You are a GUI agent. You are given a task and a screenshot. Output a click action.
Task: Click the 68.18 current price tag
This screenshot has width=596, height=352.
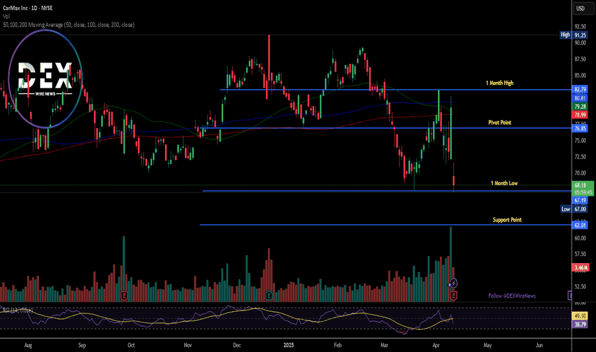pos(582,188)
